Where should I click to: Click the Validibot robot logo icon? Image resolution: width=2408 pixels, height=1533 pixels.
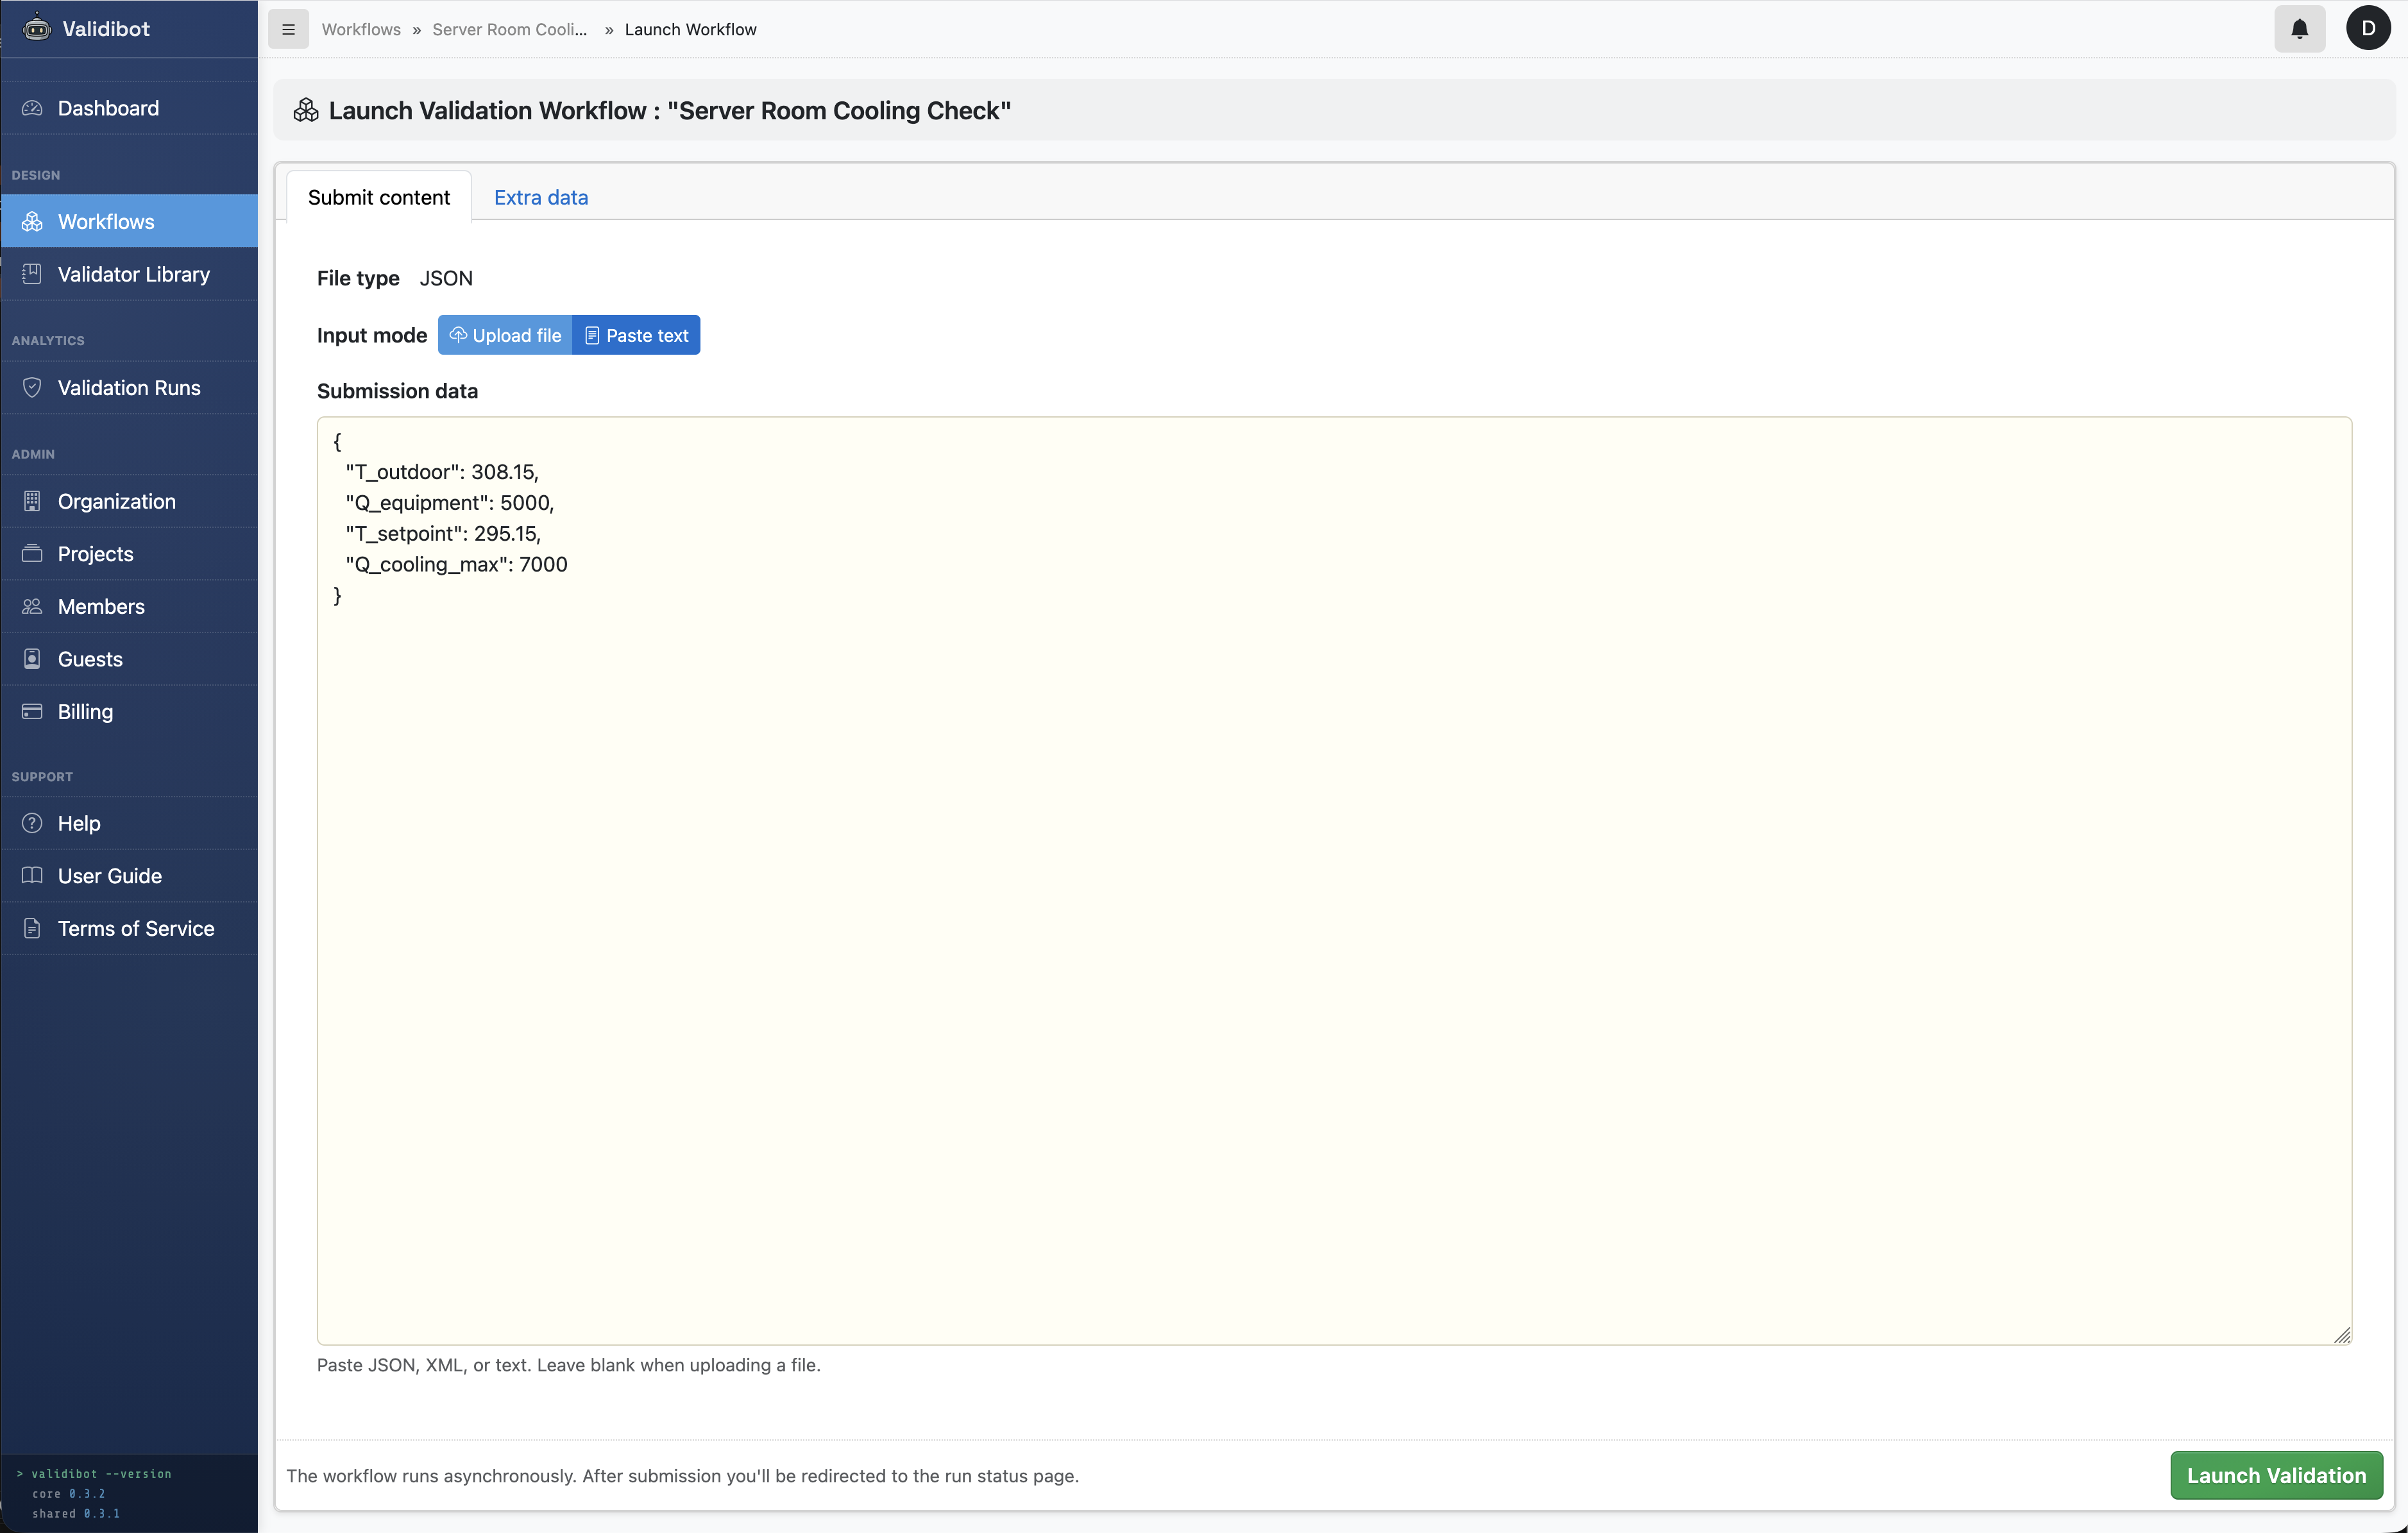pos(36,28)
